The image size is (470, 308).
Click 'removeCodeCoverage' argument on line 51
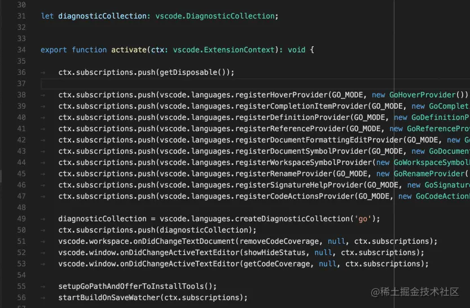click(x=279, y=242)
